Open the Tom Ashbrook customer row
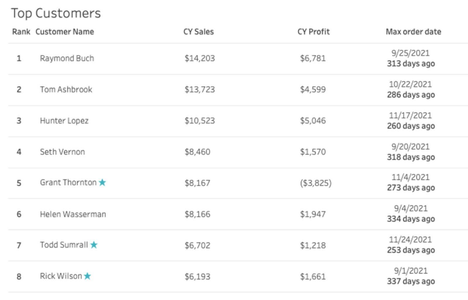The image size is (468, 300). (x=66, y=89)
